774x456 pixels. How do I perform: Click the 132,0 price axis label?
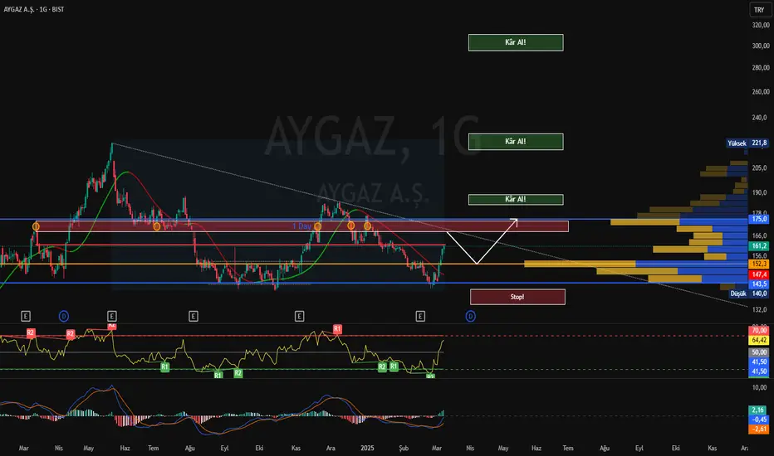(759, 309)
